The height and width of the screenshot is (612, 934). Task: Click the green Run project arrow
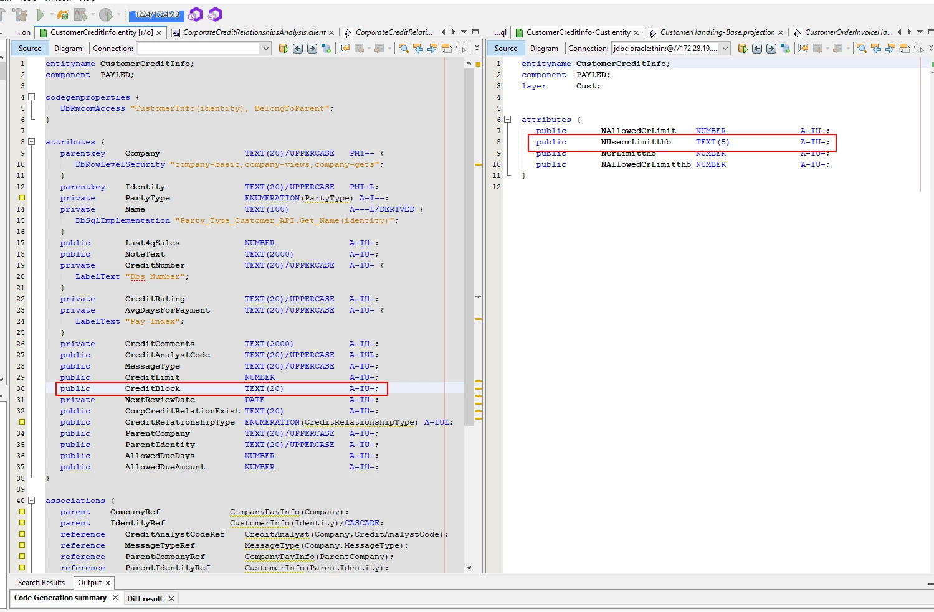(41, 14)
